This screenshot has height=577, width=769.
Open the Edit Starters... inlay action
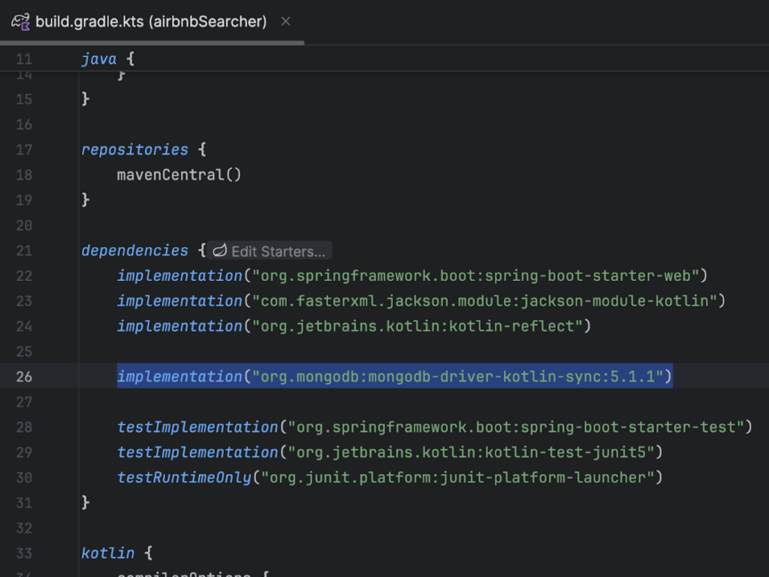click(x=278, y=251)
